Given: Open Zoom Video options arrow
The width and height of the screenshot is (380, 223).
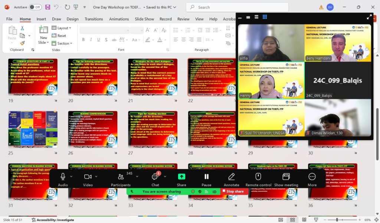Looking at the screenshot, I should click(x=96, y=176).
